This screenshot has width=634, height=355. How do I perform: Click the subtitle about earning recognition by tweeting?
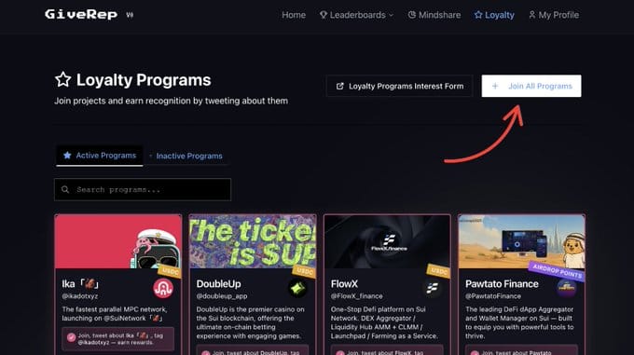[x=171, y=101]
